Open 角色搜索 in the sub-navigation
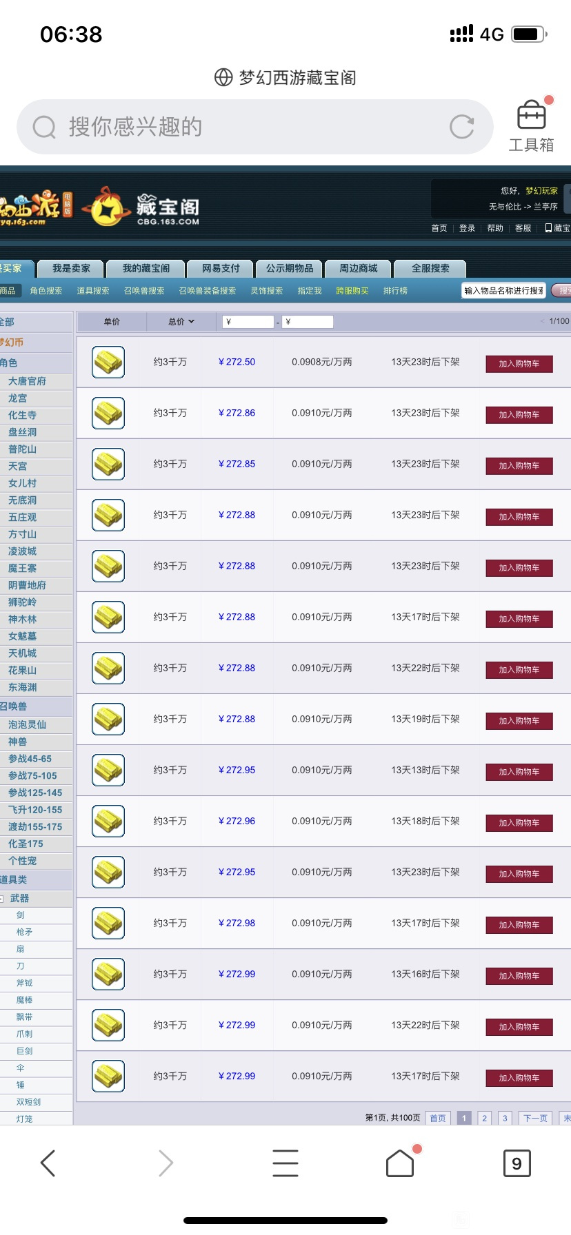The width and height of the screenshot is (571, 1235). [46, 291]
